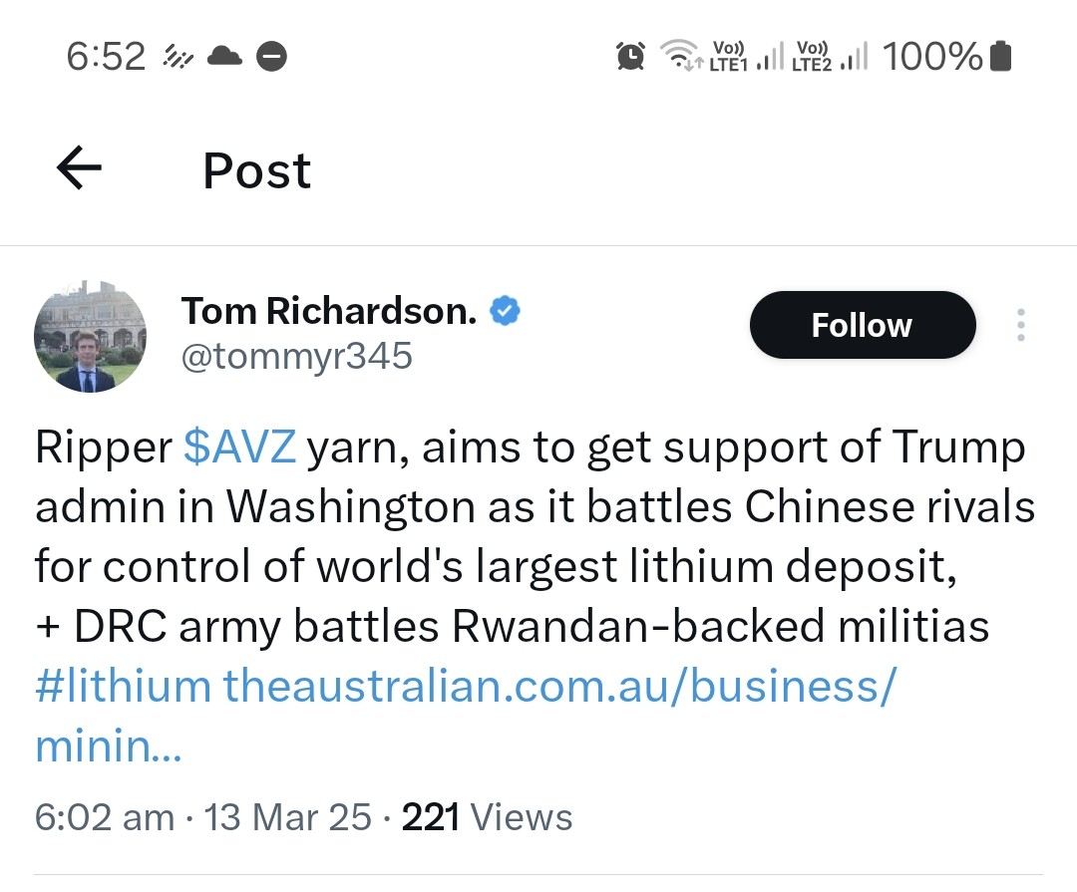Tap the 221 Views count
Screen dimensions: 1077x892
click(487, 817)
